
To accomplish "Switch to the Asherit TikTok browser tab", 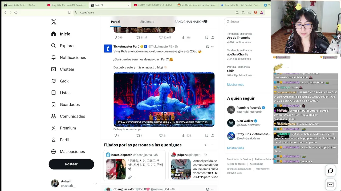I will point(22,5).
